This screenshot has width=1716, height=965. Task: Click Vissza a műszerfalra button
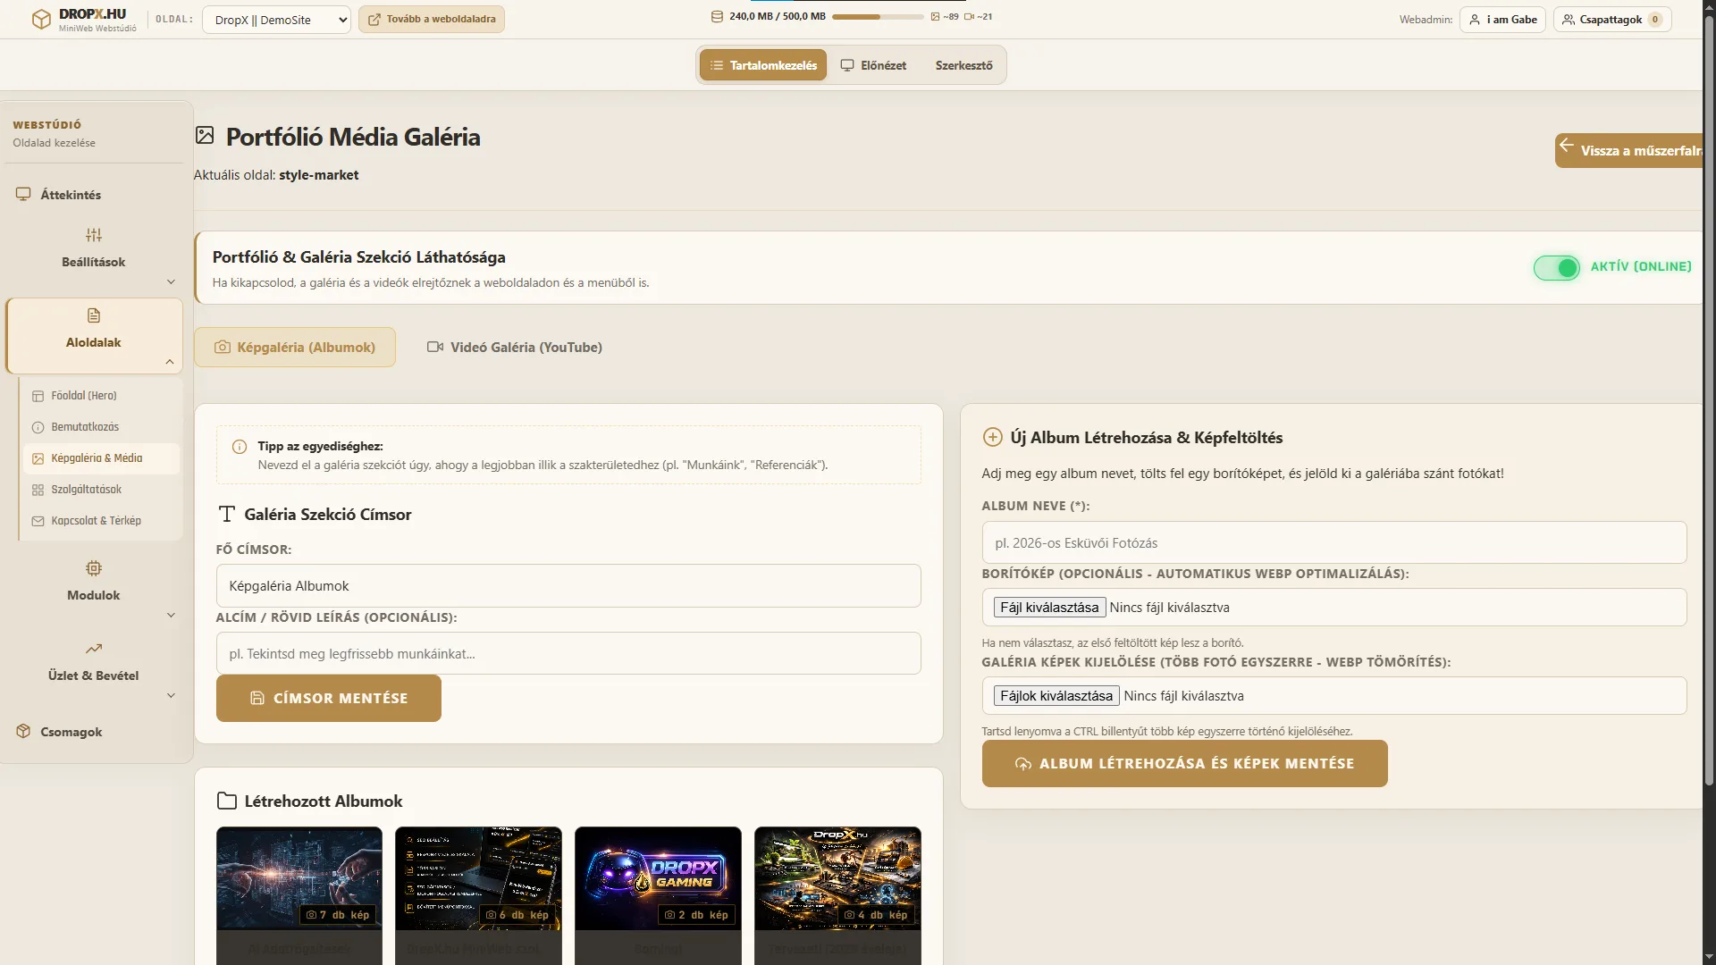(x=1629, y=150)
